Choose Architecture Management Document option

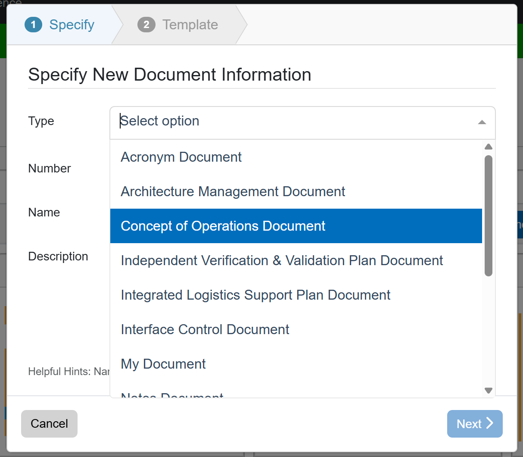[x=233, y=191]
